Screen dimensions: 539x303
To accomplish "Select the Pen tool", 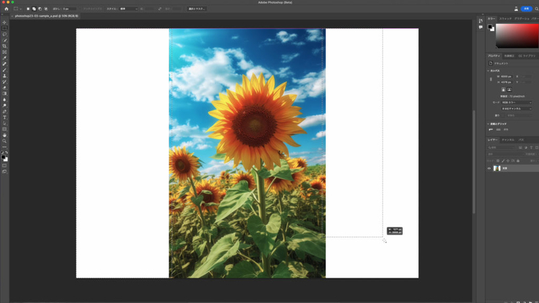I will click(x=5, y=111).
